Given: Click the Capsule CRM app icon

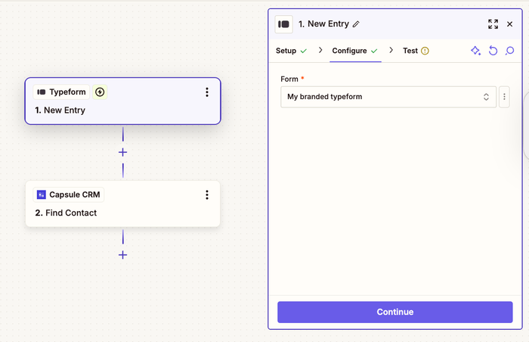Looking at the screenshot, I should 42,194.
